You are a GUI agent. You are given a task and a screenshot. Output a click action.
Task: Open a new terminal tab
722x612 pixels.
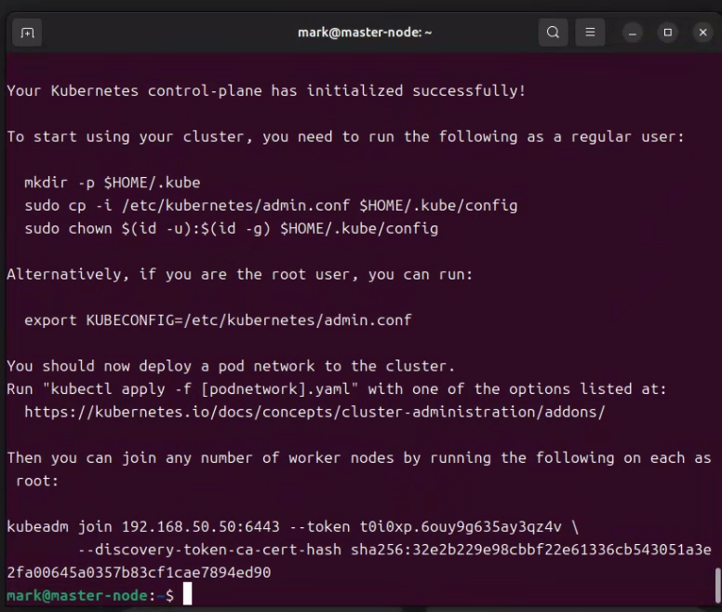click(27, 33)
